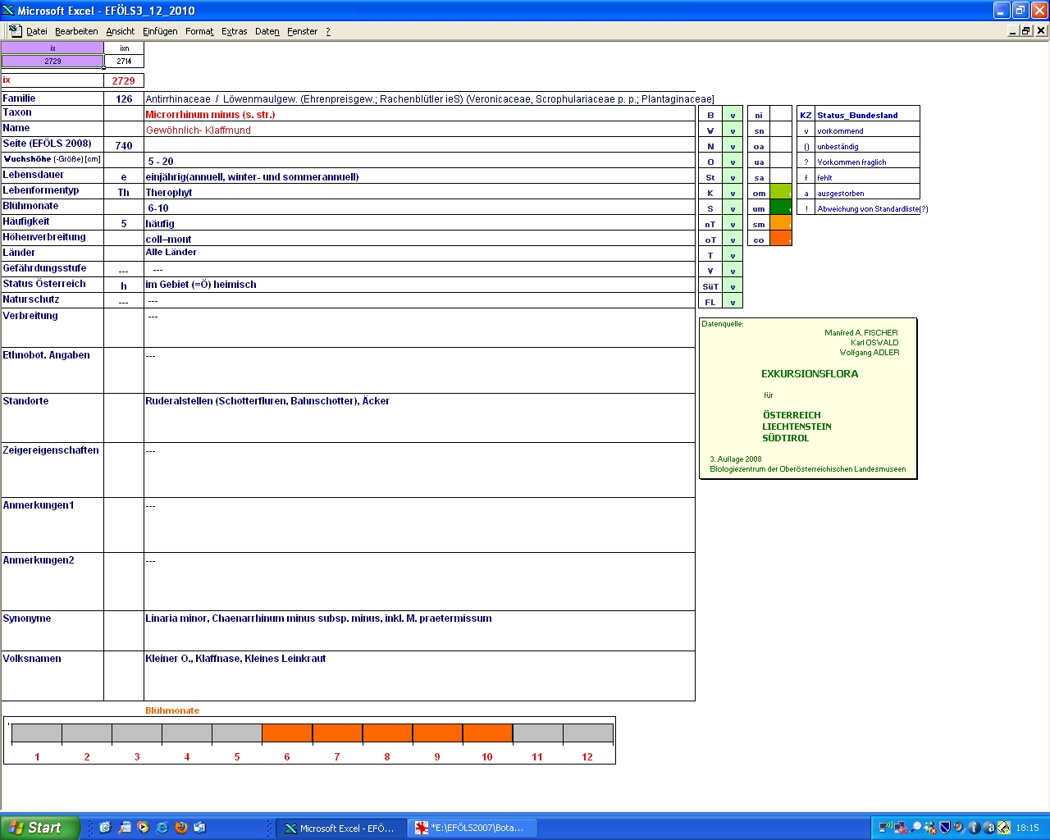1050x840 pixels.
Task: Switch to Microsoft Excel taskbar button
Action: point(340,829)
